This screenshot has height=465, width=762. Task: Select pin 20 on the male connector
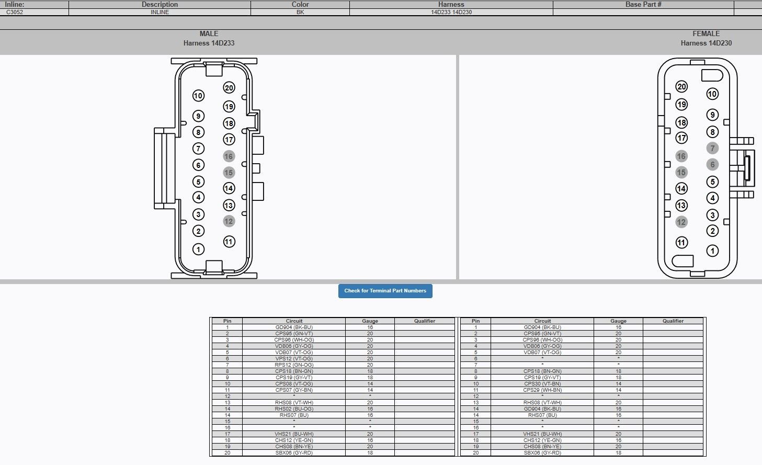229,88
